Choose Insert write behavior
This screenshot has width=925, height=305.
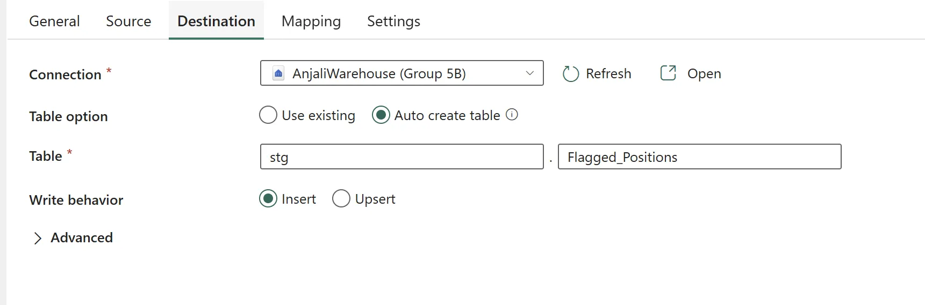coord(268,199)
